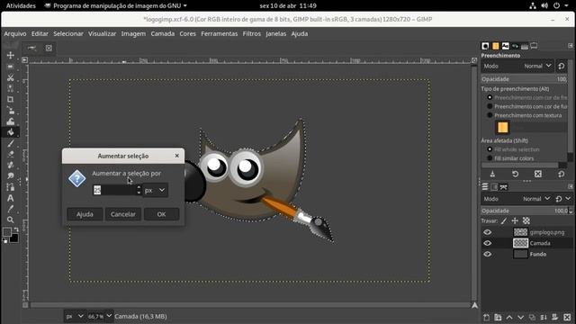
Task: Select the Crop tool
Action: coord(10,100)
